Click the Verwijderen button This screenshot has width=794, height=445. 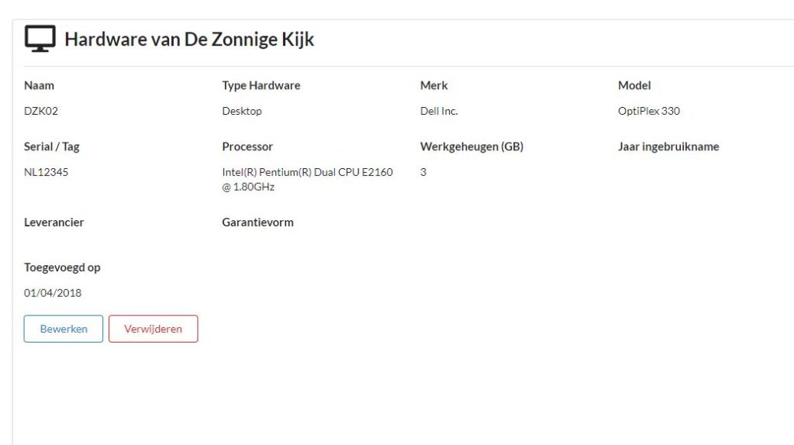(x=153, y=329)
